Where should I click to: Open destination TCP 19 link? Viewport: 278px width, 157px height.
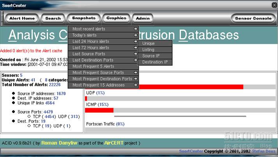click(x=47, y=126)
